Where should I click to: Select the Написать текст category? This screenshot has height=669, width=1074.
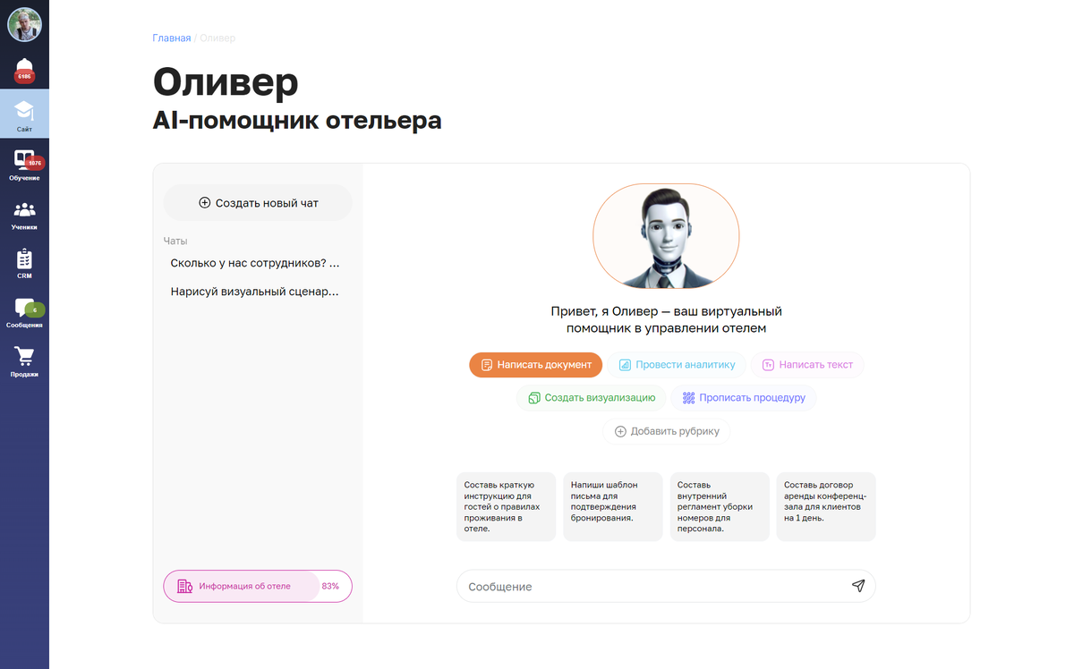click(x=806, y=365)
